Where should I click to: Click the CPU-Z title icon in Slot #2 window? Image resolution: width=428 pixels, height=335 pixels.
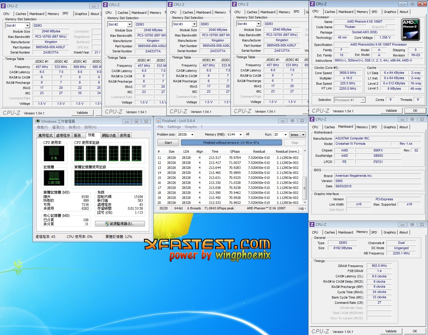click(106, 5)
